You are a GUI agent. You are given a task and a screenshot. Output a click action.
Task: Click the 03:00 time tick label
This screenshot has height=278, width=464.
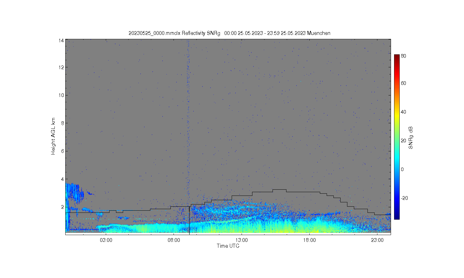[106, 240]
